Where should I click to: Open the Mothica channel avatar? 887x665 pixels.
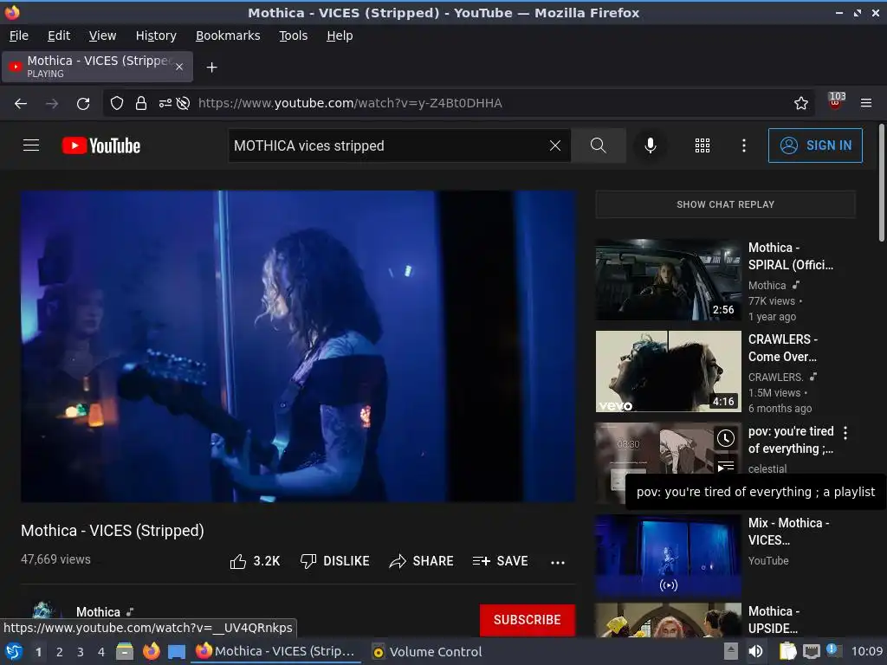(43, 610)
